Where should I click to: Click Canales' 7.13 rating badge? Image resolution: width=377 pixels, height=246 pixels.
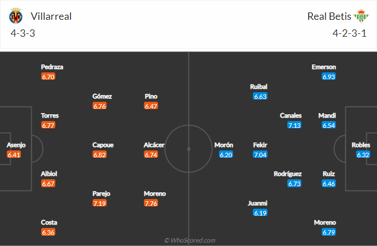click(294, 126)
